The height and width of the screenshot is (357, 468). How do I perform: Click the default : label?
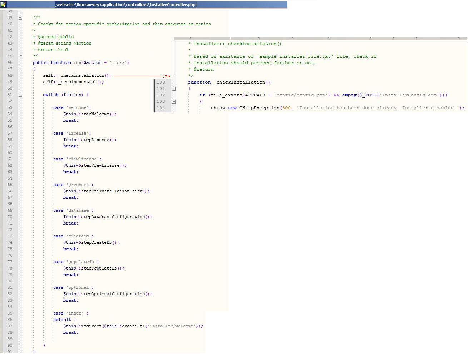(x=64, y=320)
